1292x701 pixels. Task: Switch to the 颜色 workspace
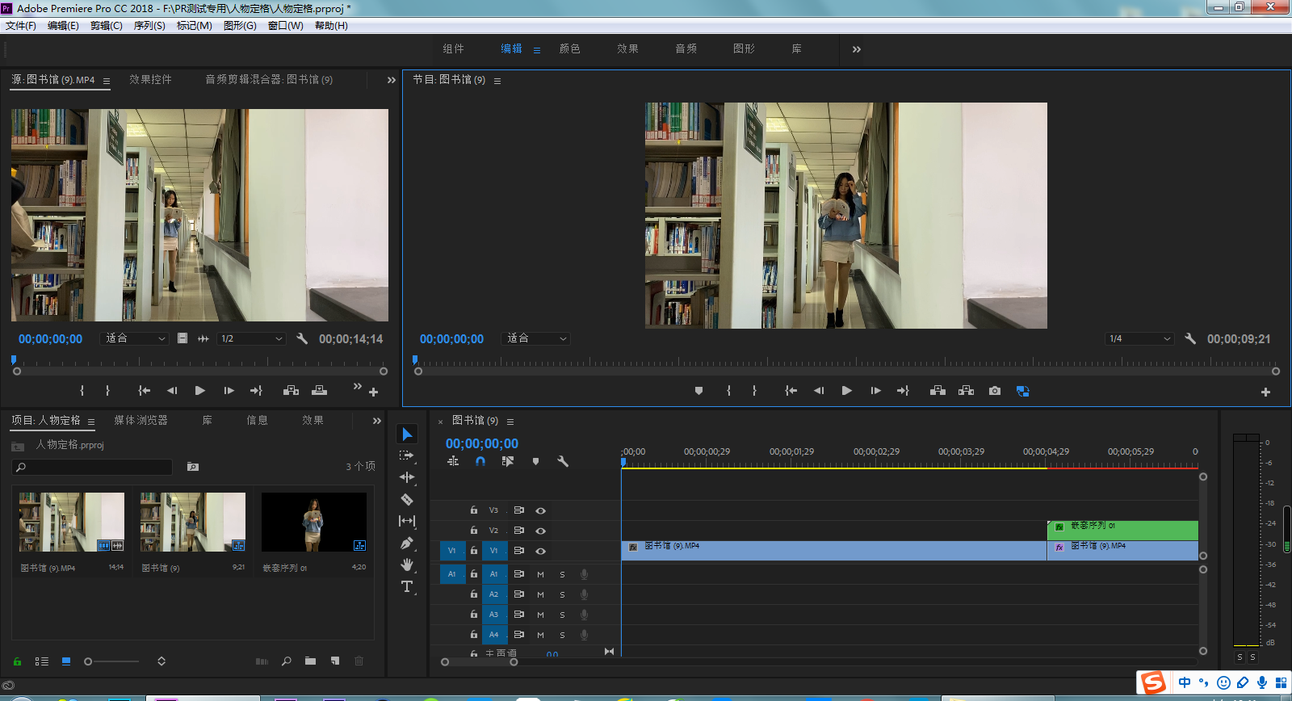569,49
